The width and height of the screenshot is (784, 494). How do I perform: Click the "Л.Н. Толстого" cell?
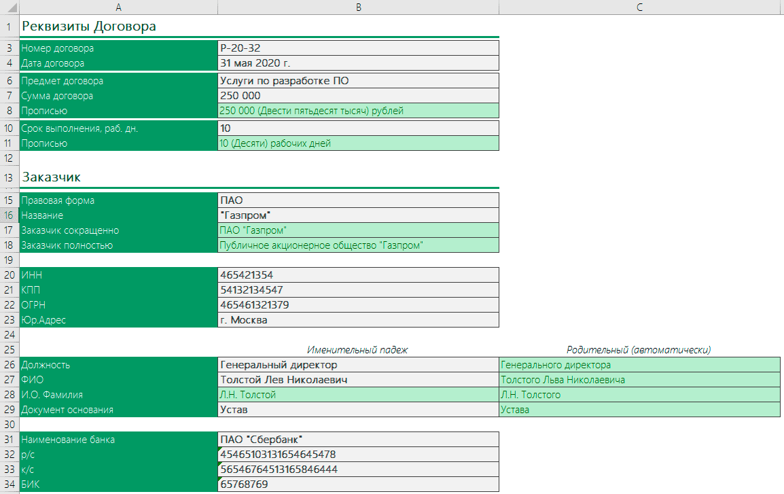[x=640, y=395]
